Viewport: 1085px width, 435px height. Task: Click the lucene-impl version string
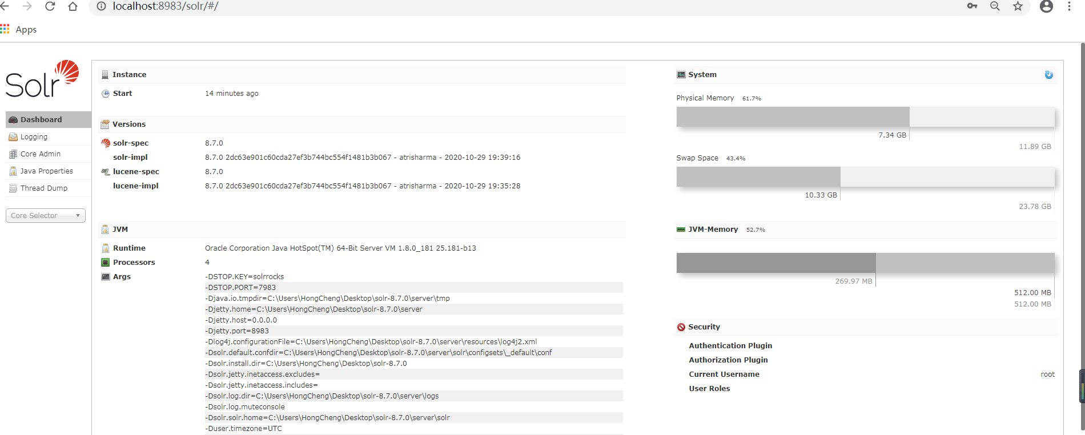[x=363, y=186]
